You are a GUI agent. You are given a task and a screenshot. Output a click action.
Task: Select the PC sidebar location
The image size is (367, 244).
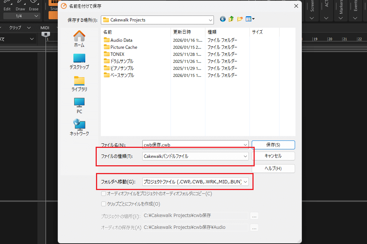(x=79, y=106)
